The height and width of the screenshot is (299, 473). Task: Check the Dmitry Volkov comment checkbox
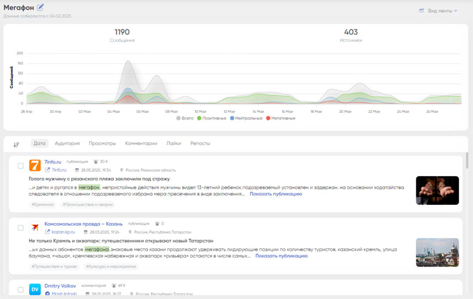pos(20,290)
